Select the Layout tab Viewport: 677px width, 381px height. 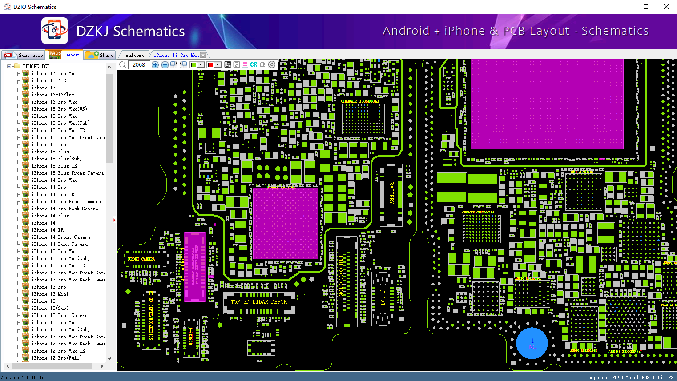click(65, 55)
